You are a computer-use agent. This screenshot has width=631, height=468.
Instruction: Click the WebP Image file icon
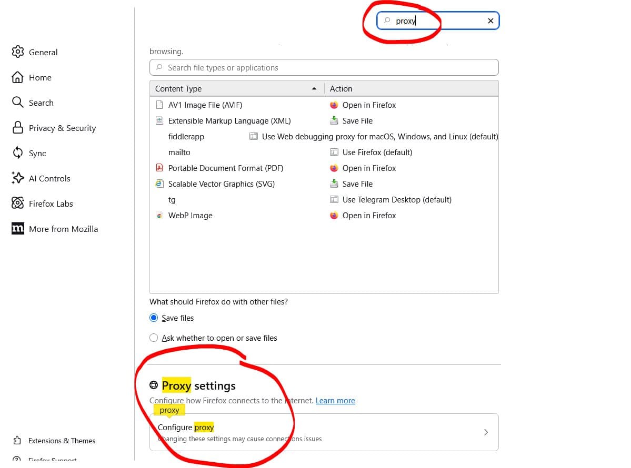point(159,216)
